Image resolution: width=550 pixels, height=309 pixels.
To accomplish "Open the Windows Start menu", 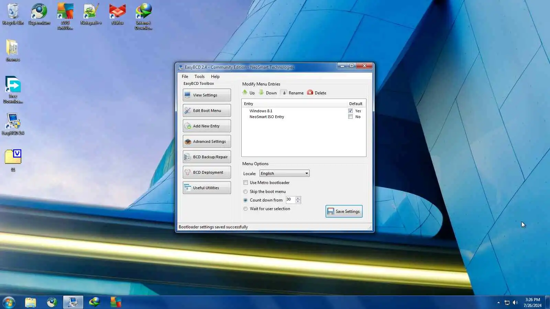I will pyautogui.click(x=9, y=302).
